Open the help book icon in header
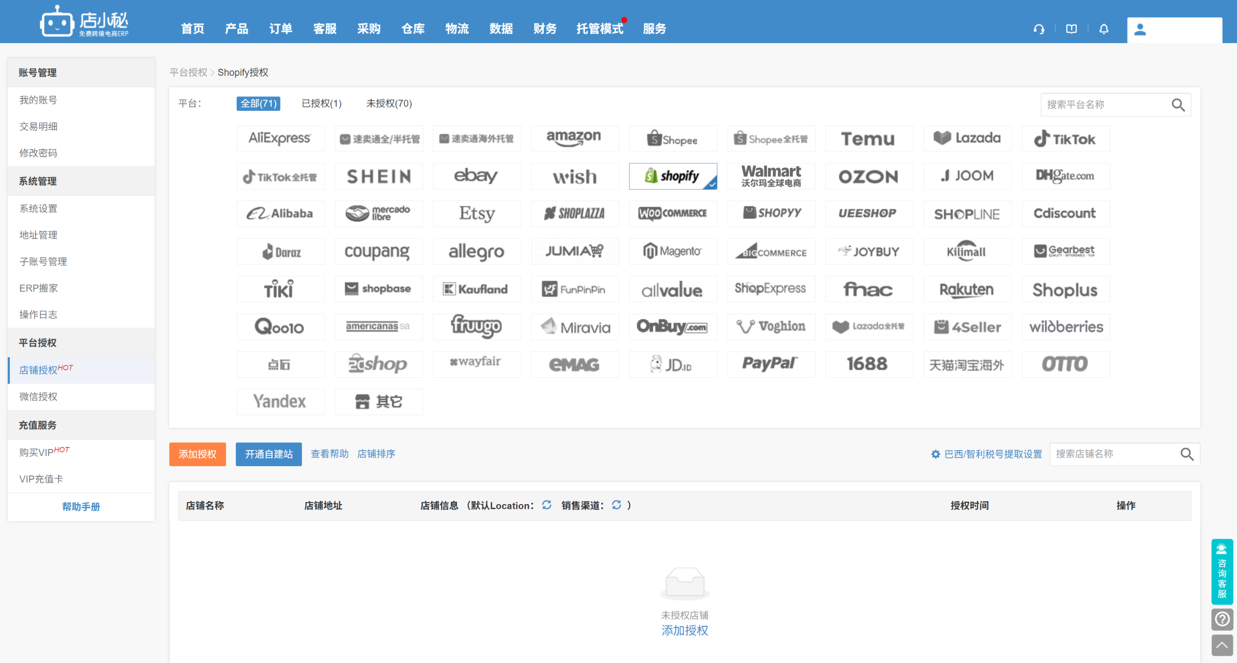The height and width of the screenshot is (663, 1237). [1071, 29]
